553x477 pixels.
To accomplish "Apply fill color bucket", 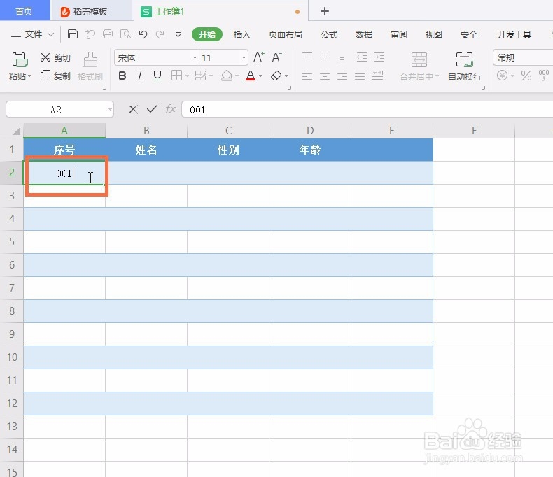I will [226, 76].
